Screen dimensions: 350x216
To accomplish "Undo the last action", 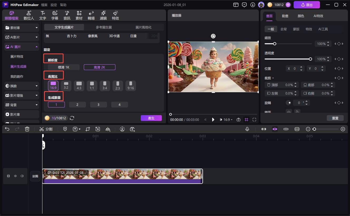I will coord(7,129).
